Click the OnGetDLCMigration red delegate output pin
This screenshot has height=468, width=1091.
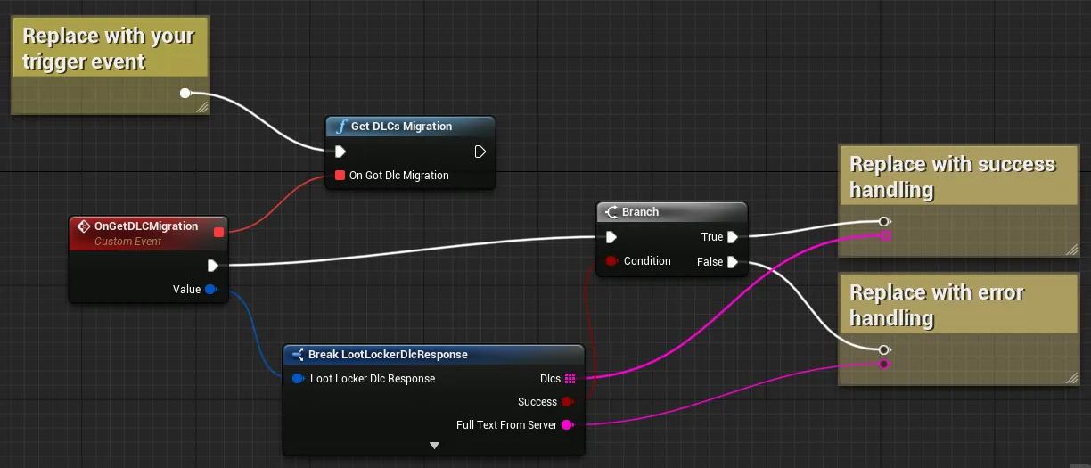(x=218, y=233)
